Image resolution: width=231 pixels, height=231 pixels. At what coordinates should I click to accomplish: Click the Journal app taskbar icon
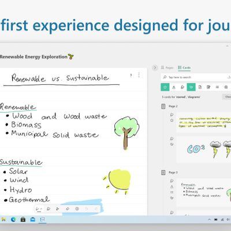point(43,219)
